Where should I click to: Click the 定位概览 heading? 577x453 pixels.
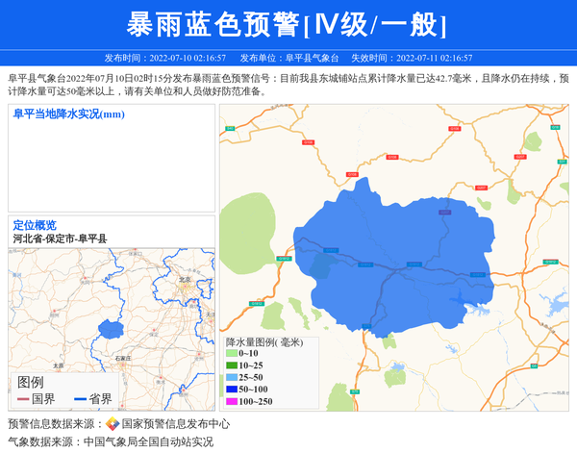pyautogui.click(x=35, y=225)
